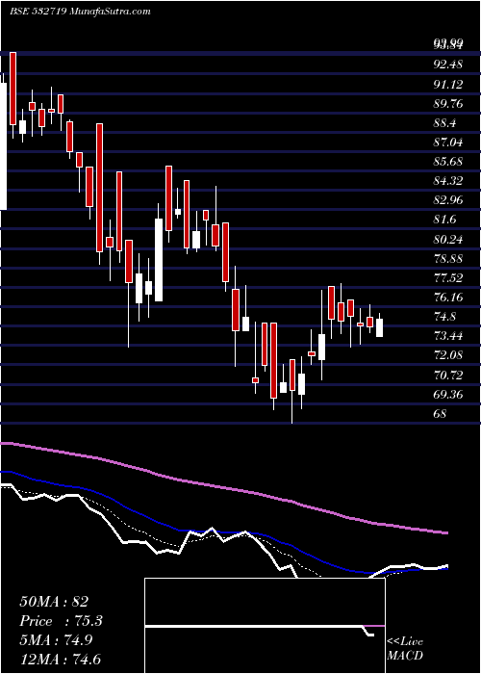This screenshot has height=674, width=481.
Task: Click the <<Live MACD label
Action: pos(405,649)
